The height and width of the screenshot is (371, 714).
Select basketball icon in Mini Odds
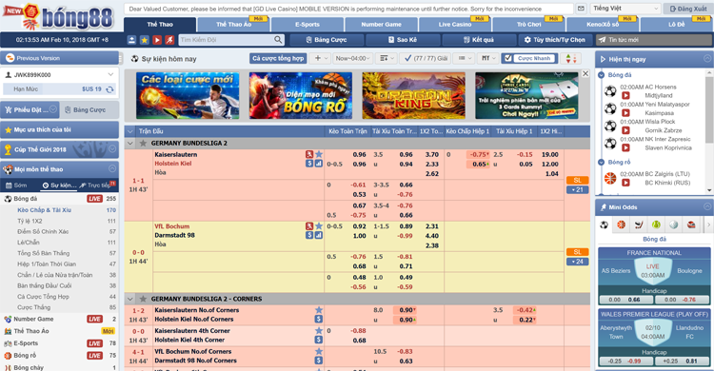click(x=621, y=225)
